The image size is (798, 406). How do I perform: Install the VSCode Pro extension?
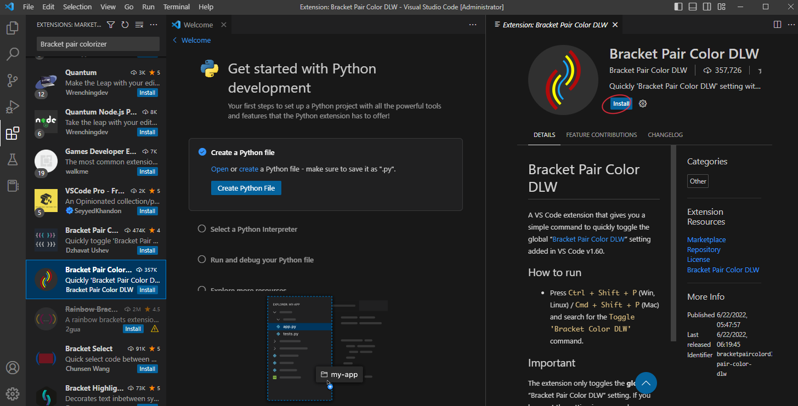click(148, 211)
